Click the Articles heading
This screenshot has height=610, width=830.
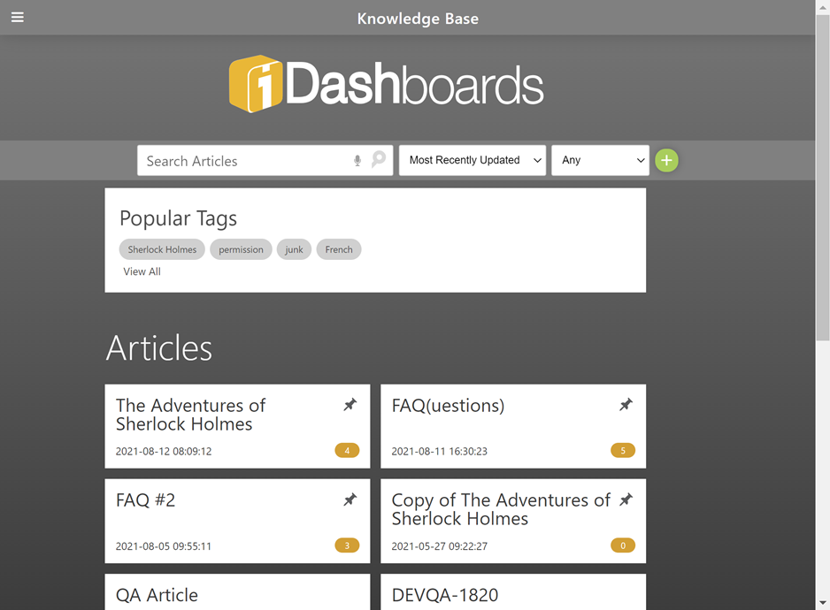pyautogui.click(x=158, y=348)
